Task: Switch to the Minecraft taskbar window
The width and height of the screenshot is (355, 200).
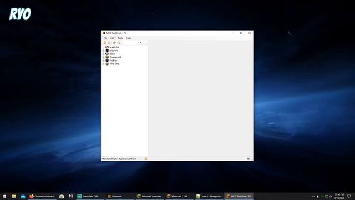Action: (x=120, y=196)
